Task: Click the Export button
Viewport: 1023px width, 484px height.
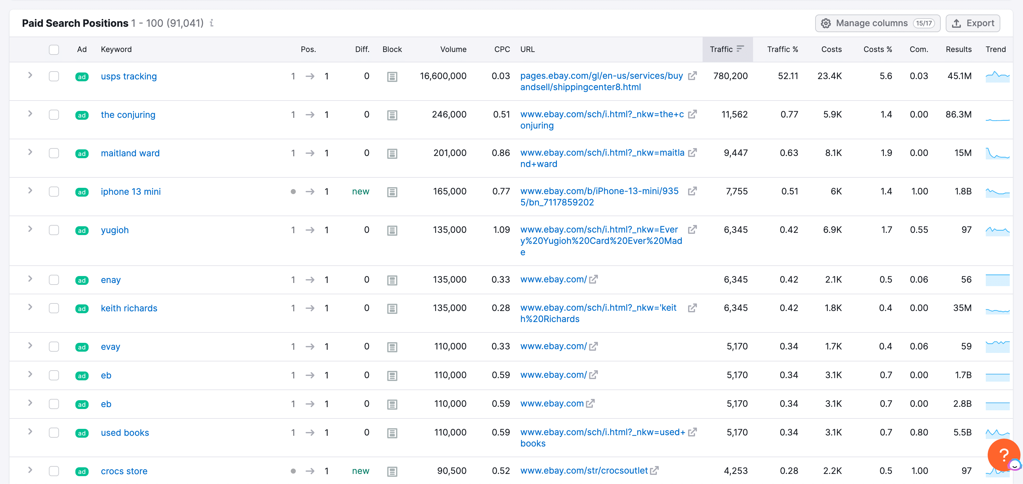Action: pyautogui.click(x=973, y=23)
